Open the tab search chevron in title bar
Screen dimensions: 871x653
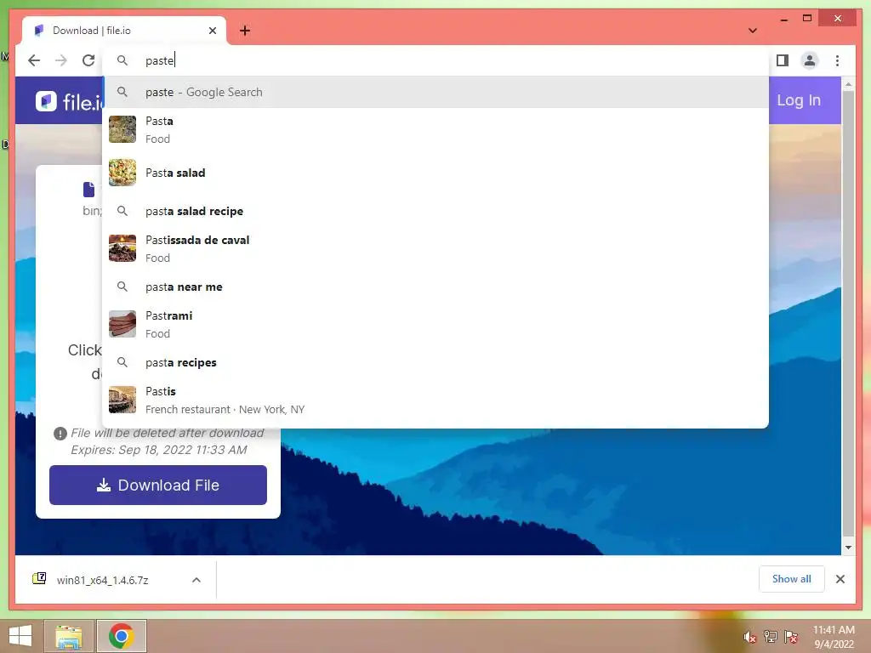(753, 31)
